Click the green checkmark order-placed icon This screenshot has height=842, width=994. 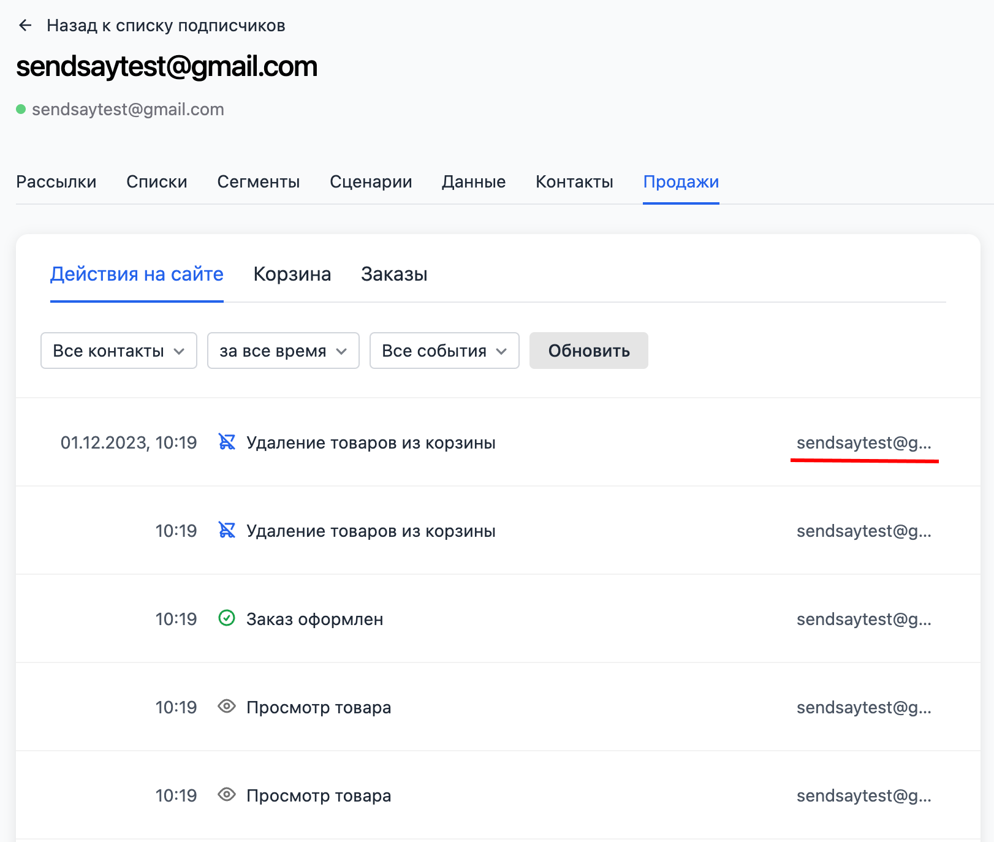click(x=227, y=618)
